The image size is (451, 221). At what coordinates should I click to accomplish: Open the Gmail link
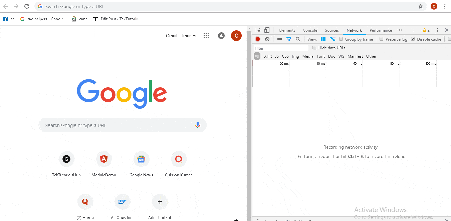[x=172, y=36]
